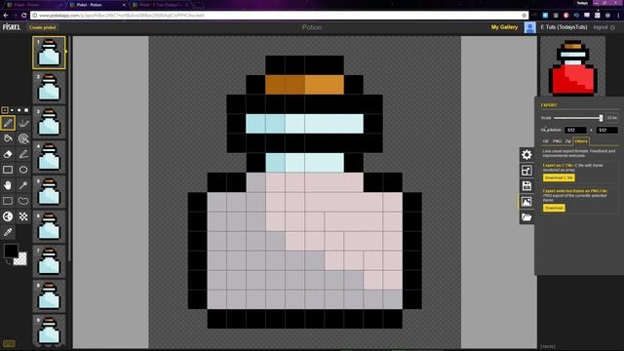Select the Rectangle Selection tool
The height and width of the screenshot is (351, 624).
click(8, 201)
